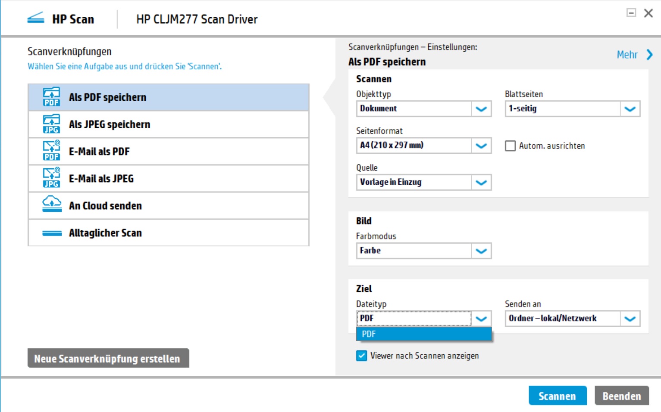This screenshot has width=661, height=412.
Task: Click the Als PDF speichern shortcut icon
Action: pyautogui.click(x=51, y=97)
